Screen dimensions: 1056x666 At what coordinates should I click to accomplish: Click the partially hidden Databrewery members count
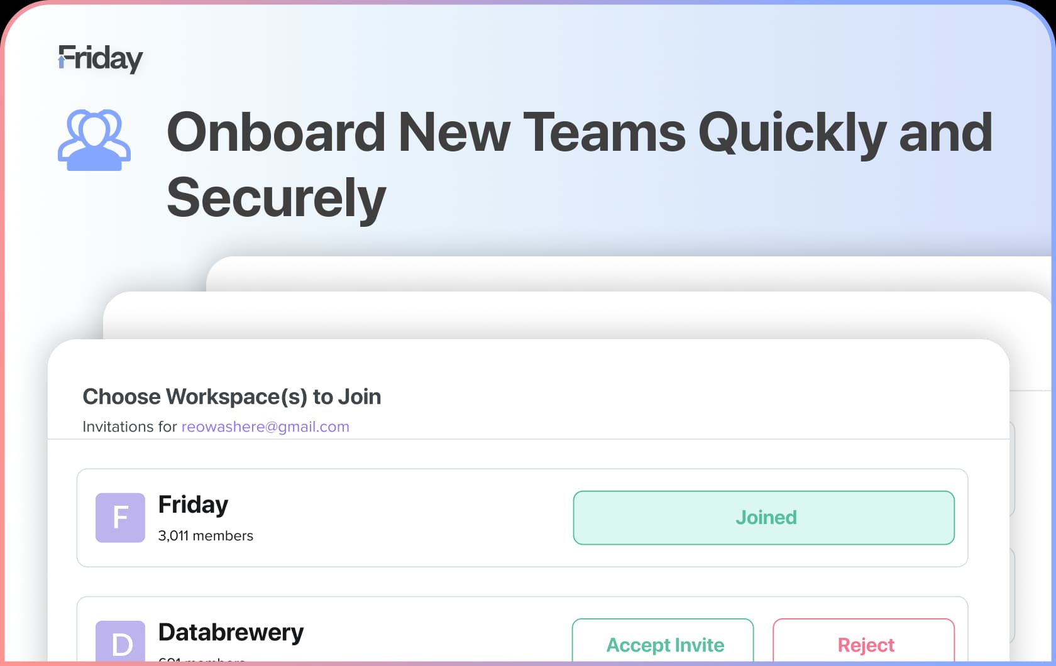point(202,660)
